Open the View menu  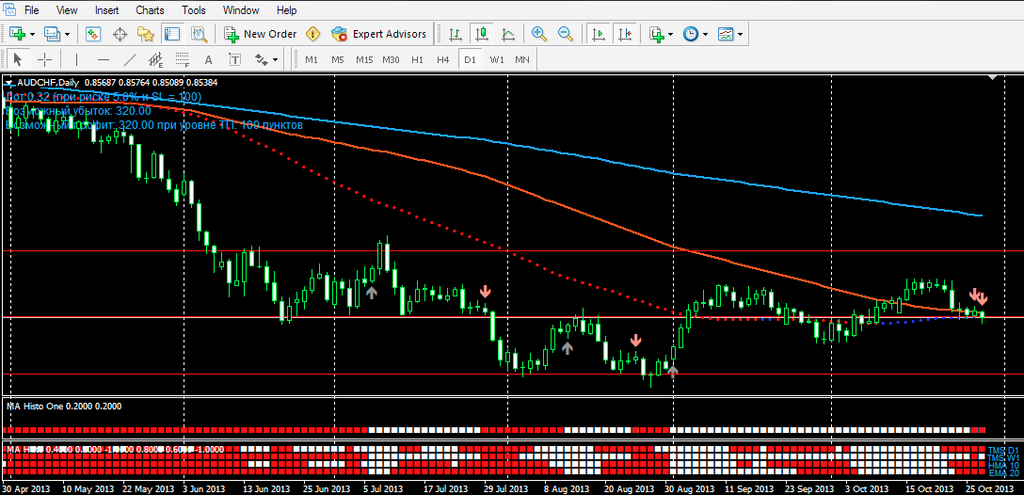coord(67,10)
